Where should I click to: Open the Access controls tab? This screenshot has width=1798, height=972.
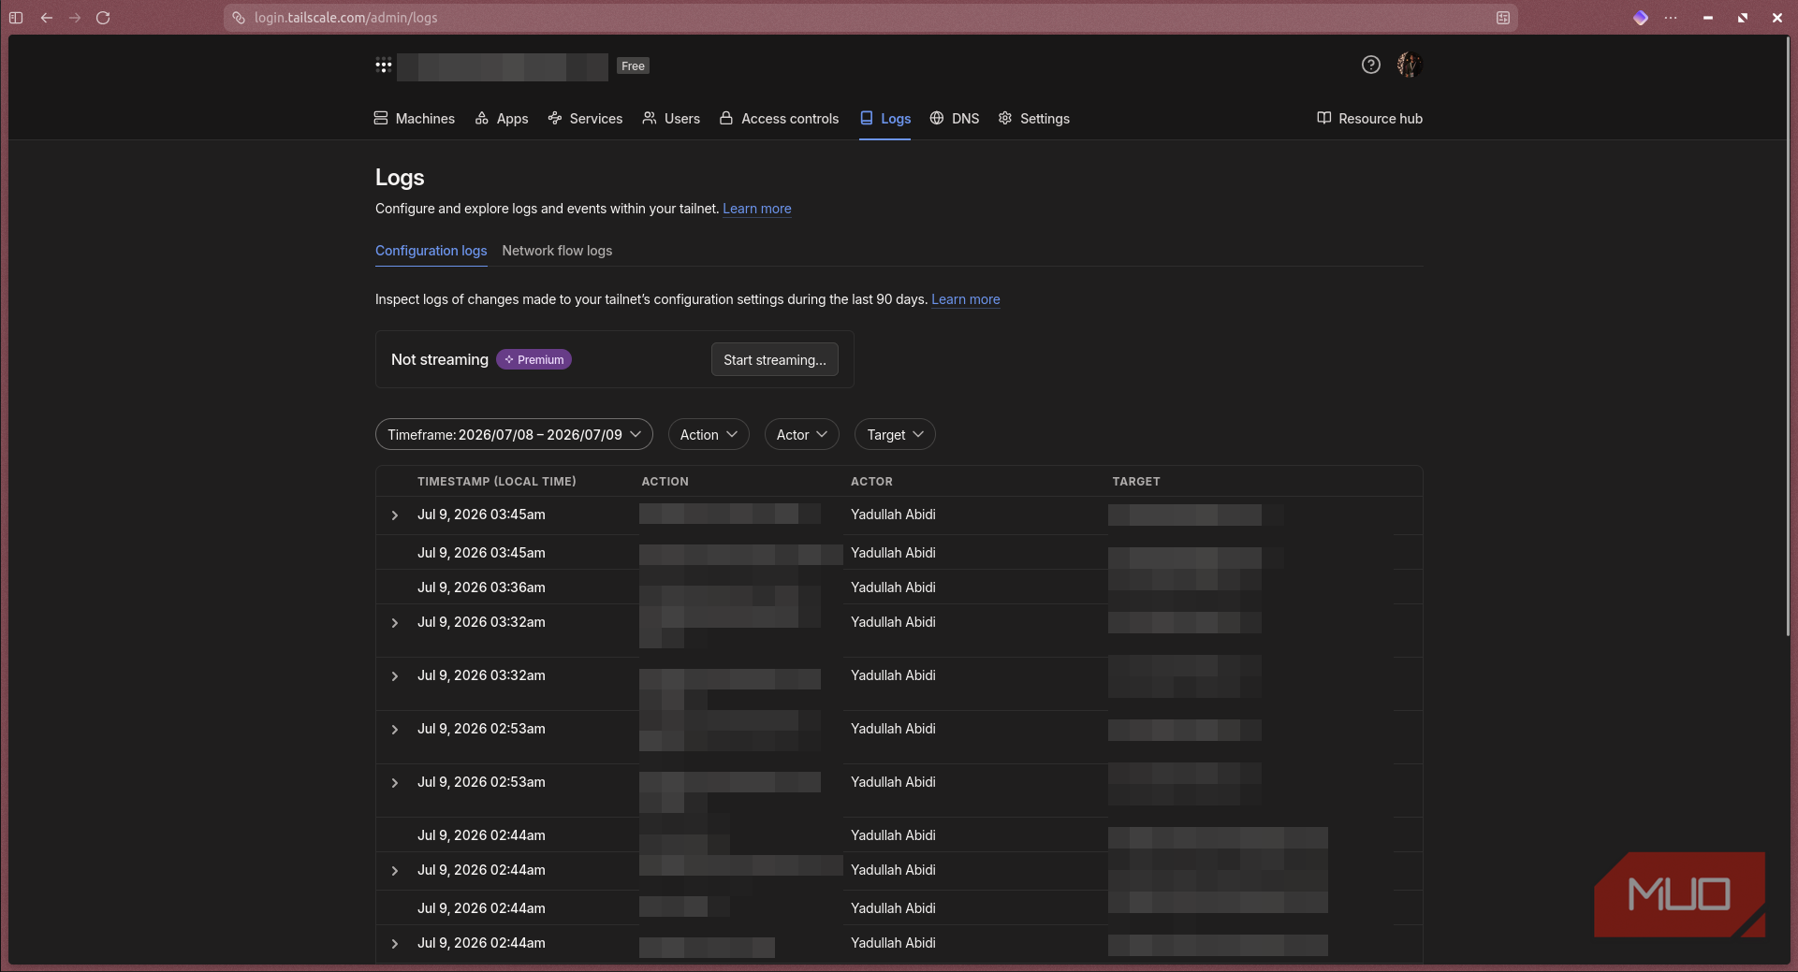779,119
